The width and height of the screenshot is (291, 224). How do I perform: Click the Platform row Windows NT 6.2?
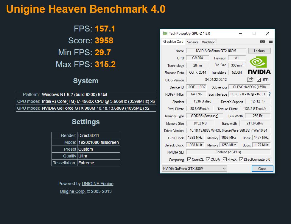(x=86, y=94)
